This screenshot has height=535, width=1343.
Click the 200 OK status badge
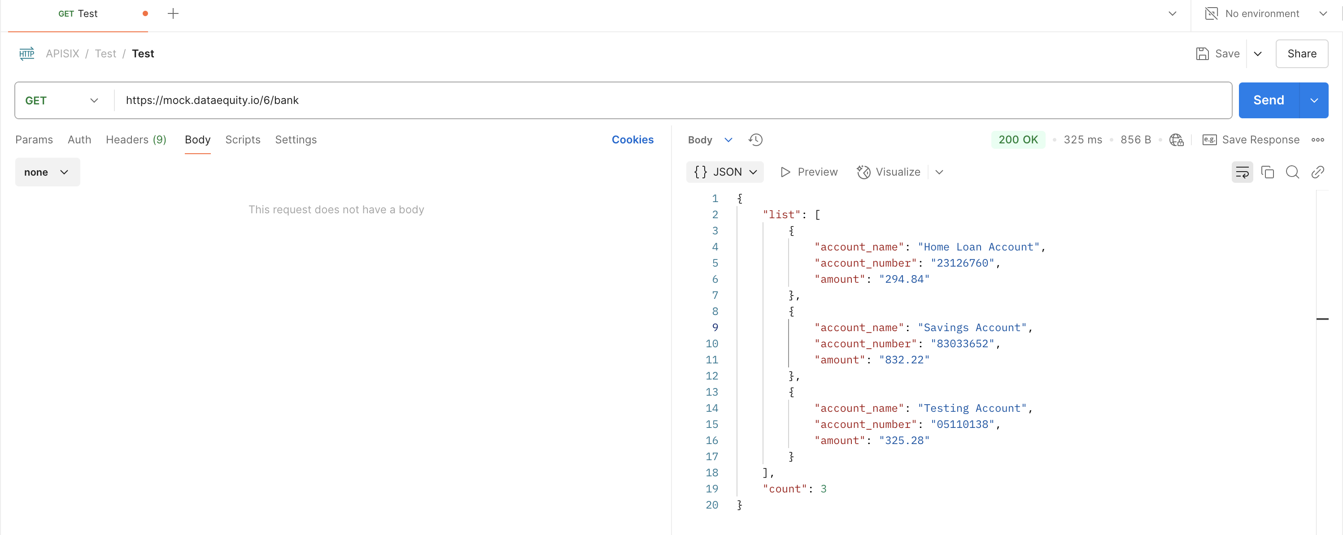[1018, 140]
